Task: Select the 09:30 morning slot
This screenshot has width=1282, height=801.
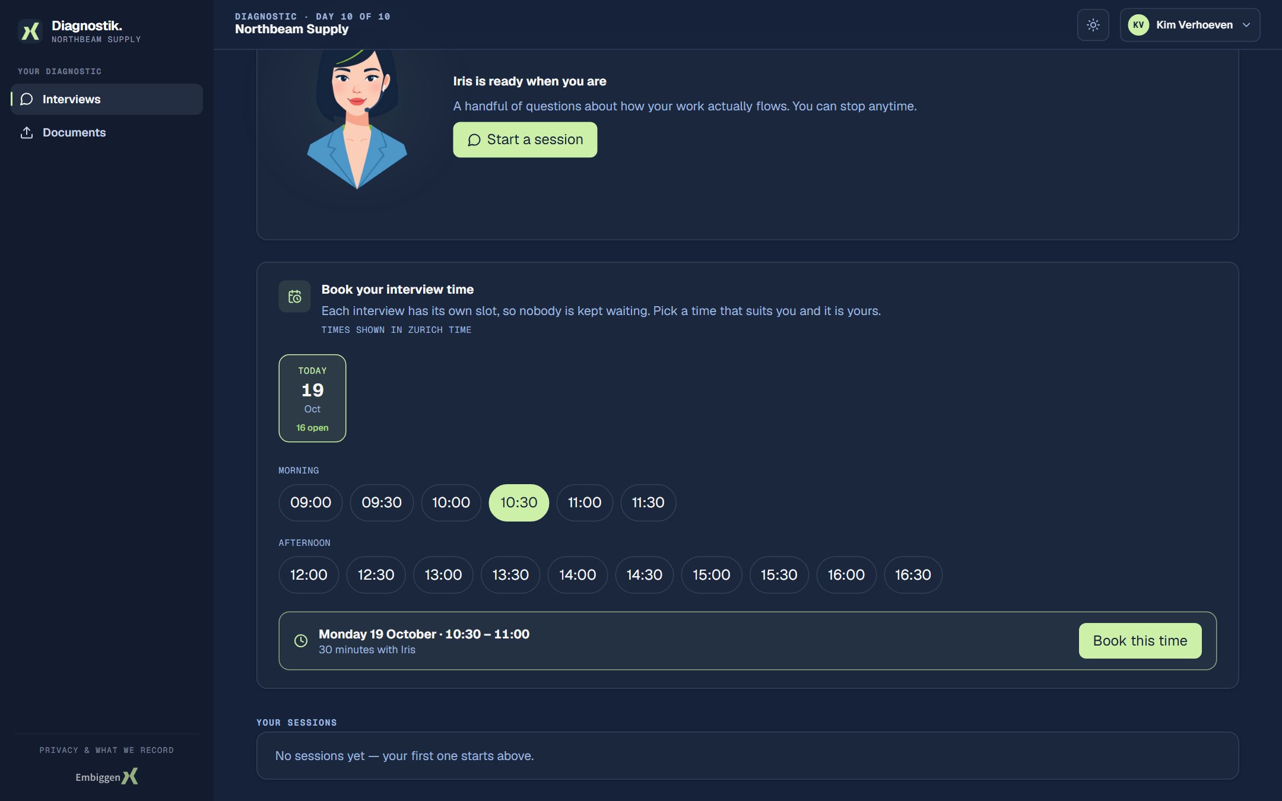Action: [382, 503]
